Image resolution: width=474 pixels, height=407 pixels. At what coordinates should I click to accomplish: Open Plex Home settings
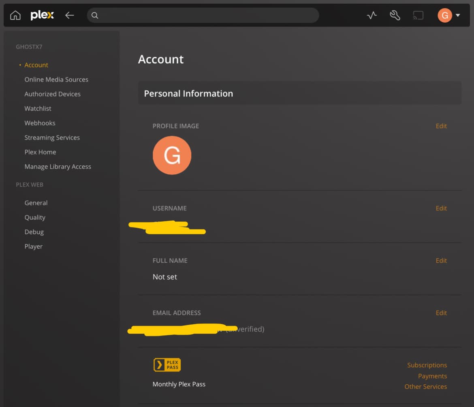[40, 152]
